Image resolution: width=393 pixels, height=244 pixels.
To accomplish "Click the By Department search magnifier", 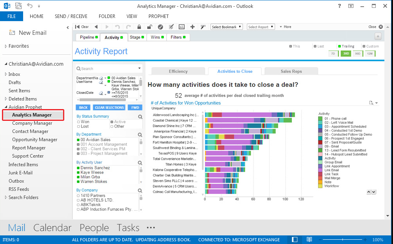I will click(x=140, y=135).
